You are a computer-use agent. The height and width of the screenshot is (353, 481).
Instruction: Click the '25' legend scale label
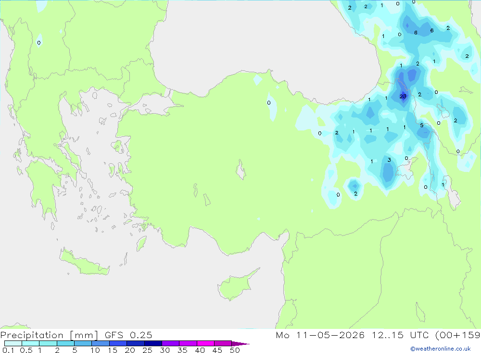[x=148, y=350]
